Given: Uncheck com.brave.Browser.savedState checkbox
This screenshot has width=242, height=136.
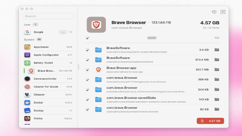Looking at the screenshot, I should 87,100.
